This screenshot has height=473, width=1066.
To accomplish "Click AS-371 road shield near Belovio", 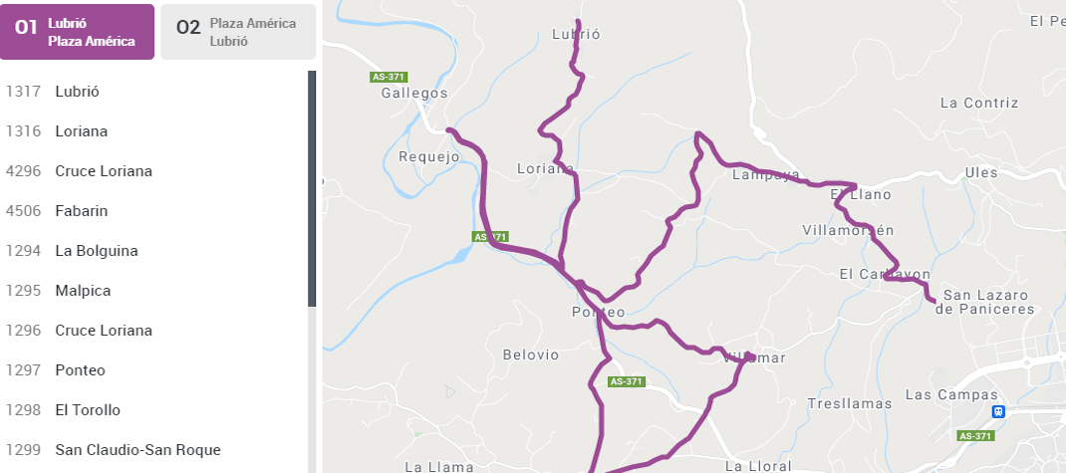I will (627, 381).
